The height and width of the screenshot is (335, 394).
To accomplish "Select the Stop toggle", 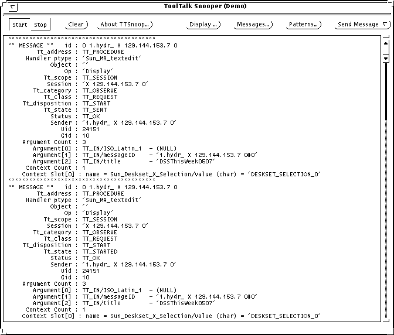I will coord(40,25).
